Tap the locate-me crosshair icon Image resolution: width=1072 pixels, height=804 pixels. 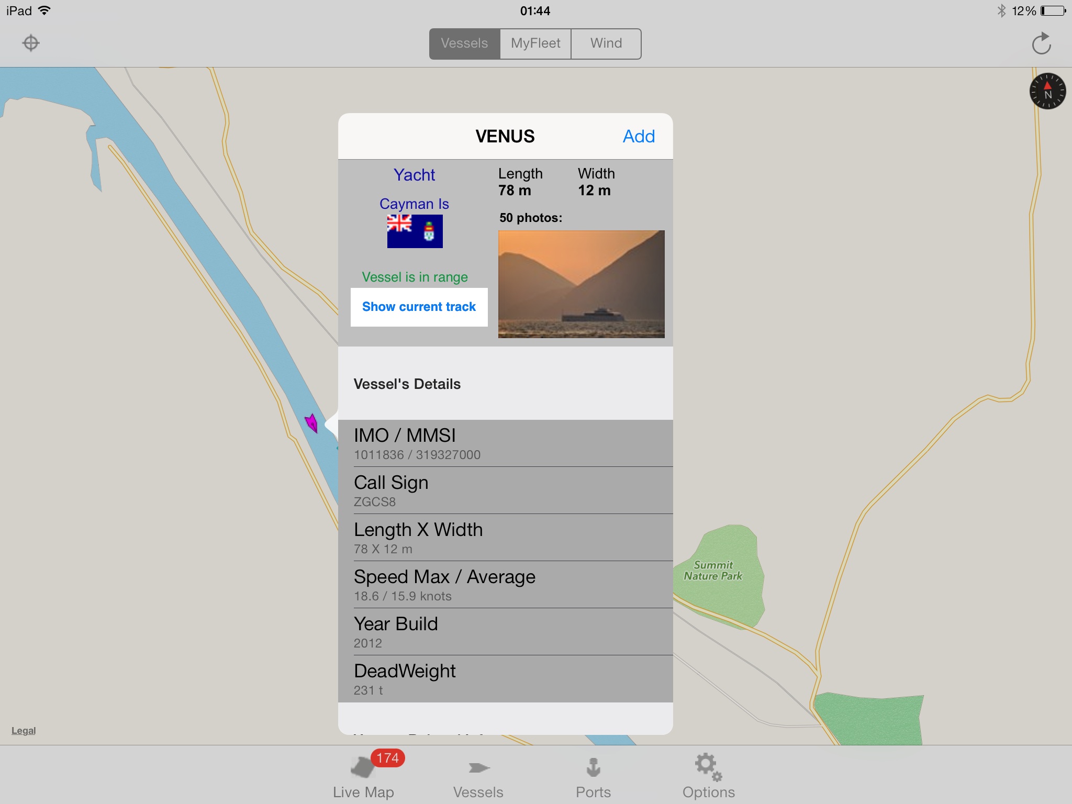tap(31, 43)
